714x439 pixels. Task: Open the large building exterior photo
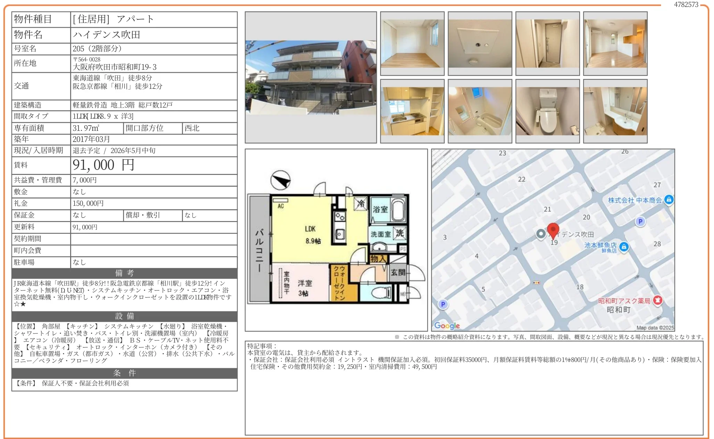click(310, 77)
